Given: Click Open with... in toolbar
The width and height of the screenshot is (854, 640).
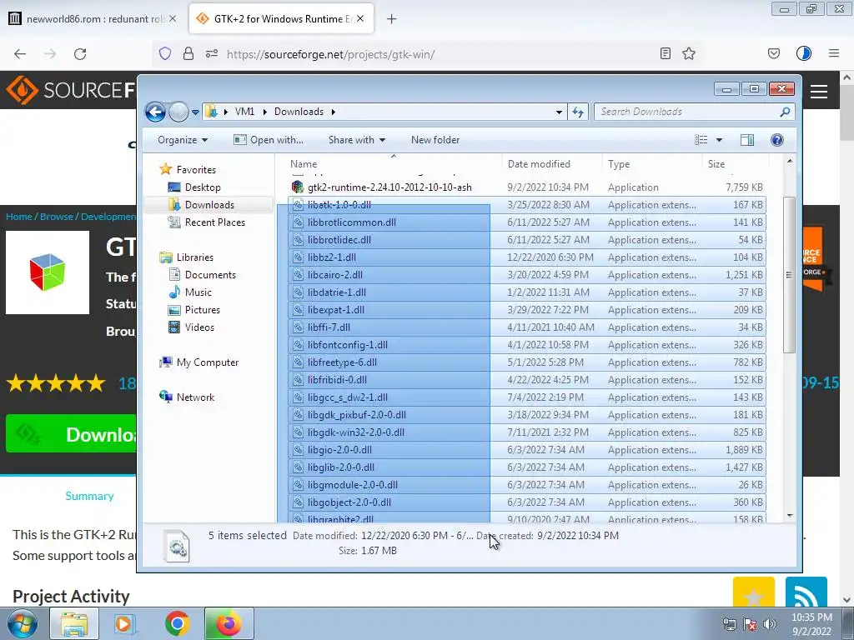Looking at the screenshot, I should pos(269,140).
